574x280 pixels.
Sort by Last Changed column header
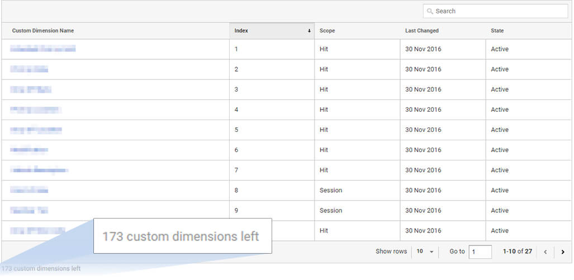click(422, 31)
